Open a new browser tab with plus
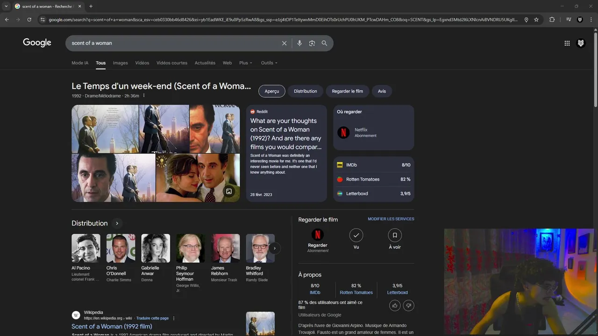 tap(91, 7)
